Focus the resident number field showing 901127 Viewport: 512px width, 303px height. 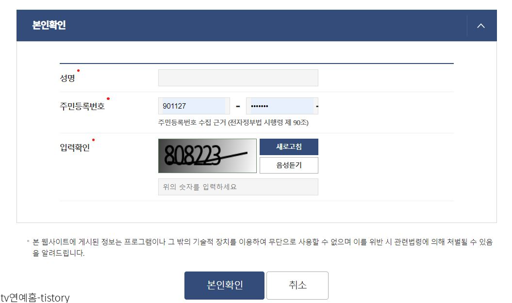point(194,106)
